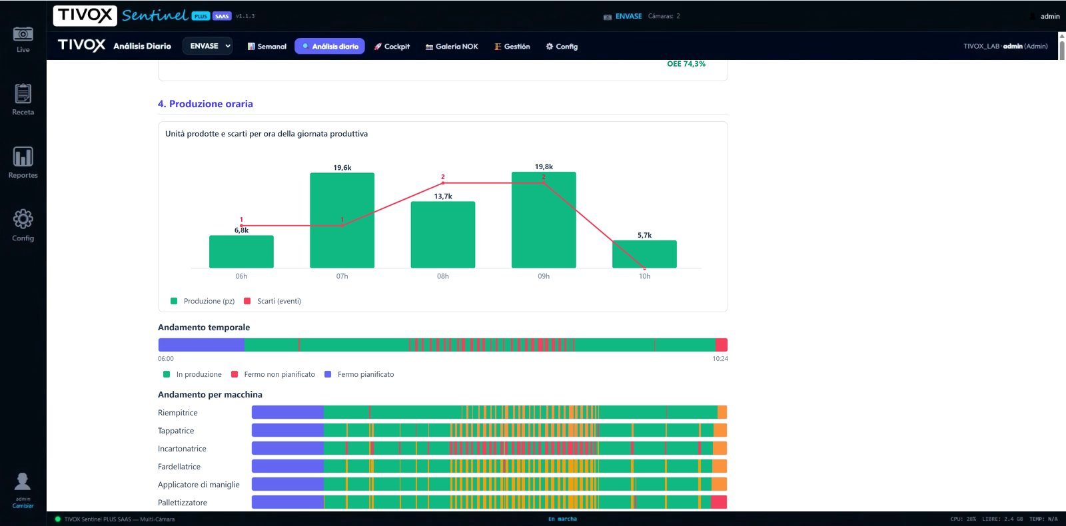Toggle Scarti (eventi) legend red square
The width and height of the screenshot is (1066, 526).
point(247,301)
